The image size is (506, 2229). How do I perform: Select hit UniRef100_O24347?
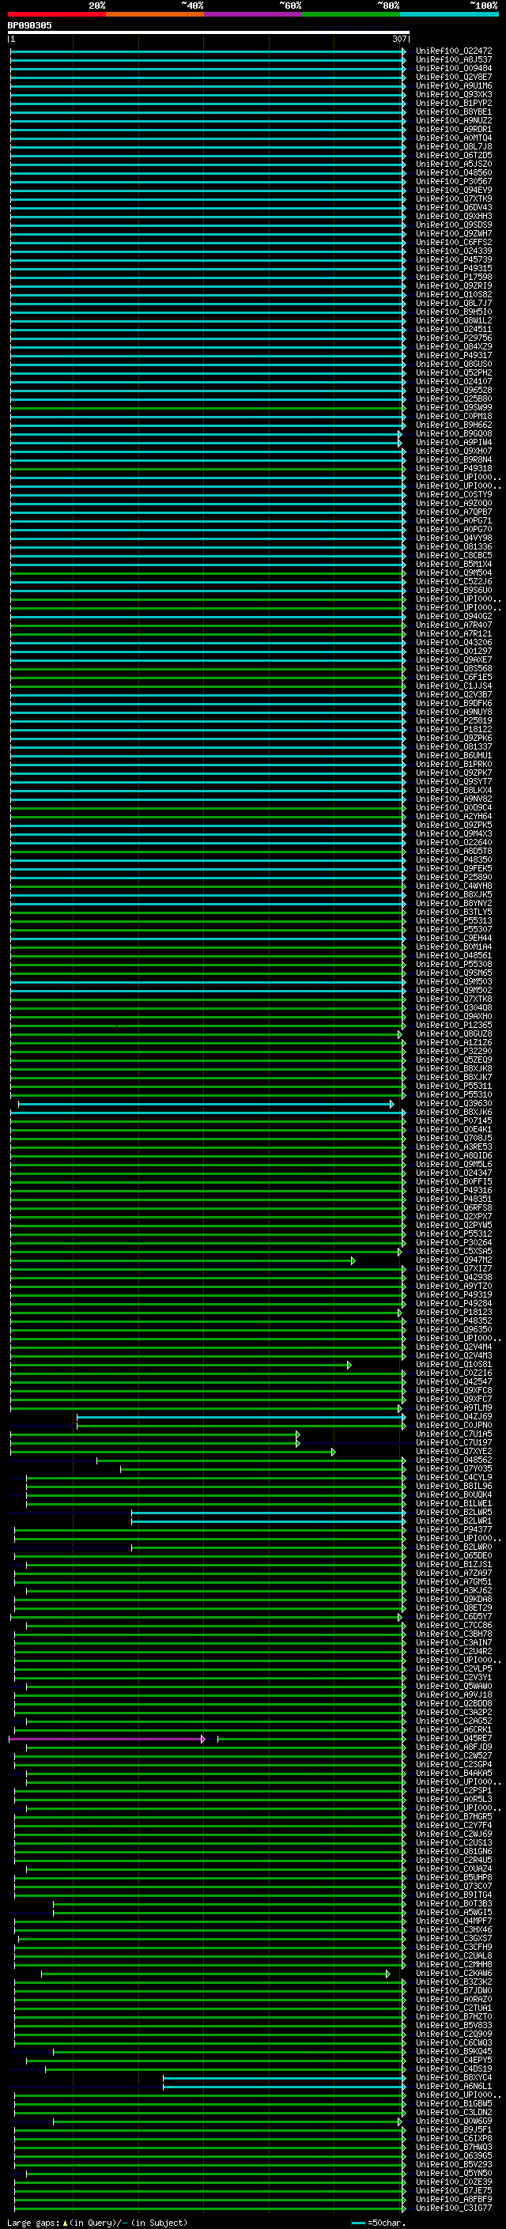click(454, 1173)
